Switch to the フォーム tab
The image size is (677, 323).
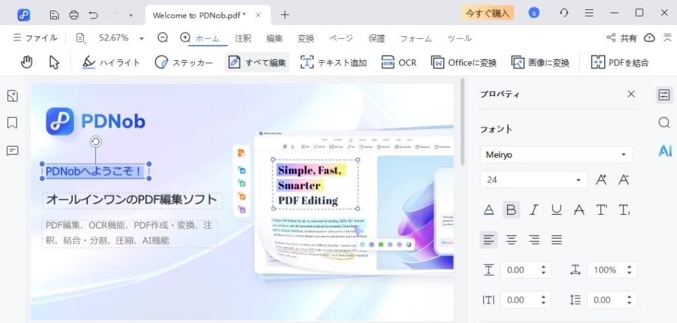pyautogui.click(x=416, y=38)
